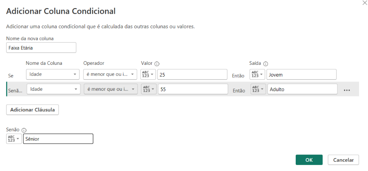Click the Cancelar button
This screenshot has height=171, width=368.
click(343, 160)
